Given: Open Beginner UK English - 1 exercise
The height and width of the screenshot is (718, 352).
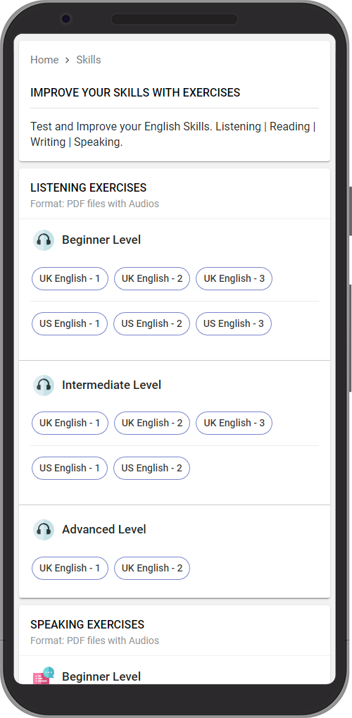Looking at the screenshot, I should [x=70, y=278].
